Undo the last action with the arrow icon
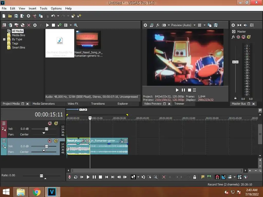This screenshot has width=263, height=197. (53, 16)
